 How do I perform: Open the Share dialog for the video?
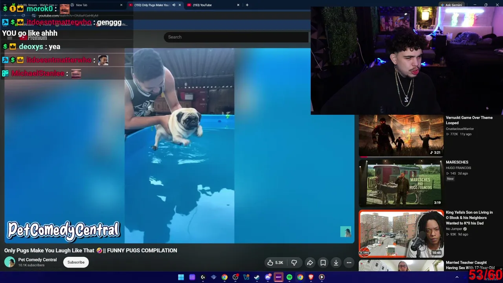310,263
